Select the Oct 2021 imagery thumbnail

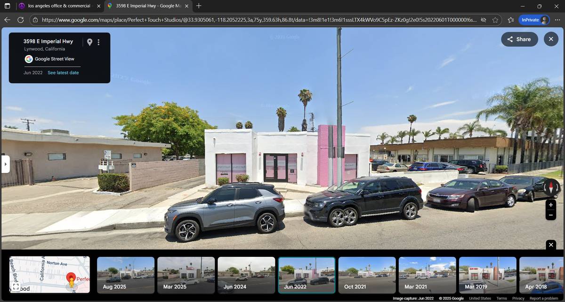click(x=367, y=275)
